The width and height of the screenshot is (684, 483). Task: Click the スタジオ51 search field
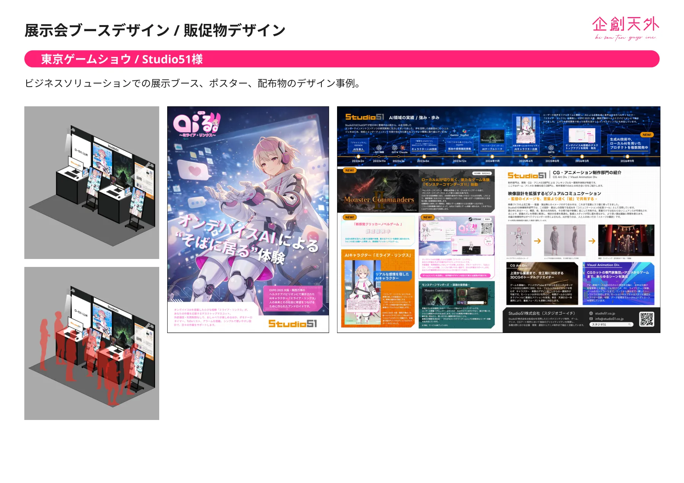tap(611, 324)
